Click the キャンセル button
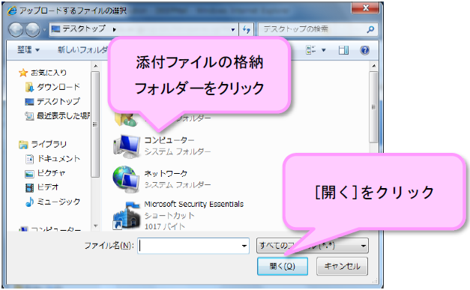 (342, 266)
